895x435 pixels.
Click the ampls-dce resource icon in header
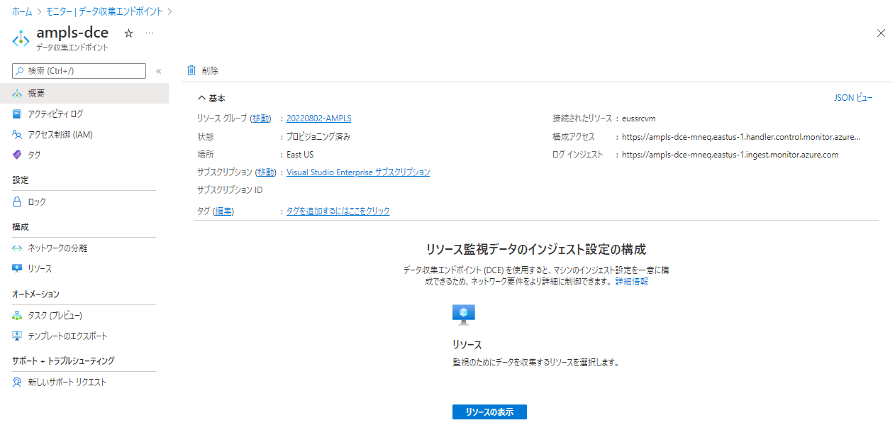coord(21,38)
